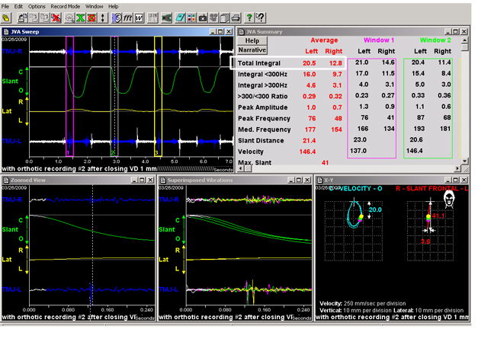
Task: Click the green question mark help icon
Action: [x=249, y=17]
